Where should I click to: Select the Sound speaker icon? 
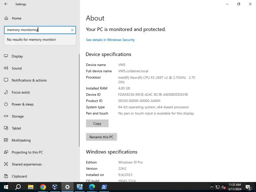6,68
